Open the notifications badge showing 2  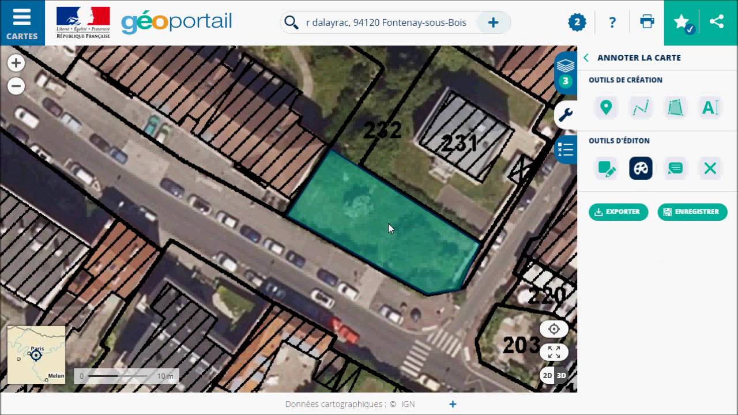click(x=577, y=22)
